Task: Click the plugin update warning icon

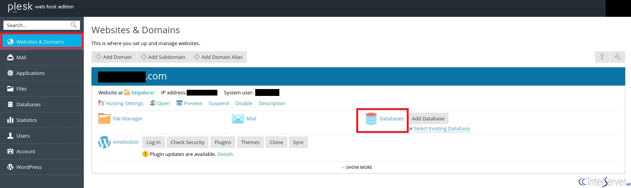Action: (145, 154)
